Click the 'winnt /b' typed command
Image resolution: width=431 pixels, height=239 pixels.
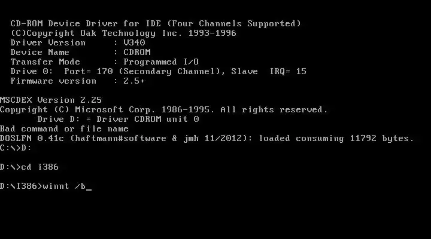point(64,186)
